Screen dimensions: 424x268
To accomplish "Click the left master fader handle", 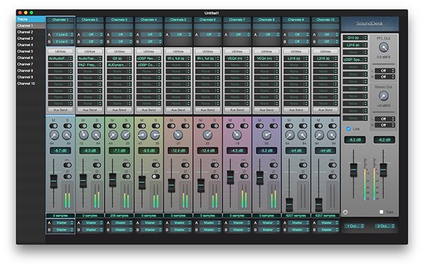I will (354, 170).
